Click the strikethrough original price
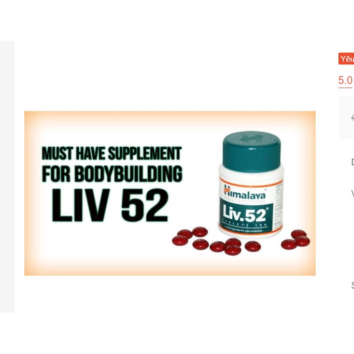354x354 pixels. coord(352,118)
